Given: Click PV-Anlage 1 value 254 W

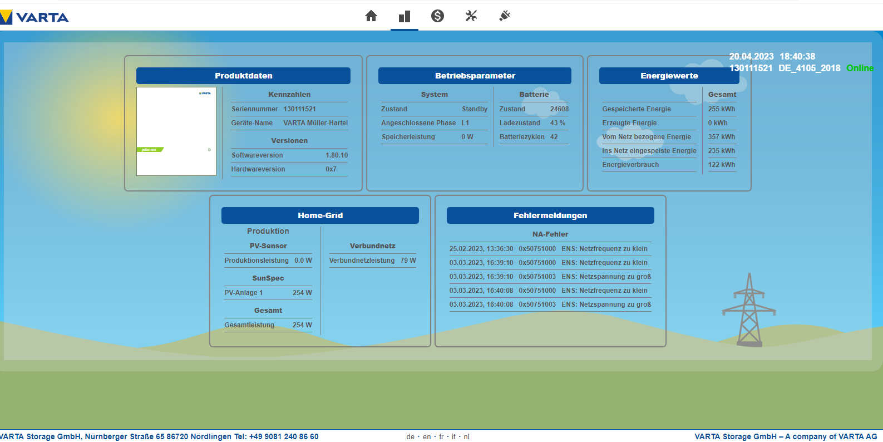Looking at the screenshot, I should 302,293.
